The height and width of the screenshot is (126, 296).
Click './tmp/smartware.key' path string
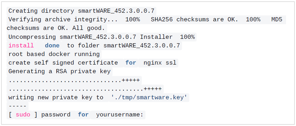(149, 97)
